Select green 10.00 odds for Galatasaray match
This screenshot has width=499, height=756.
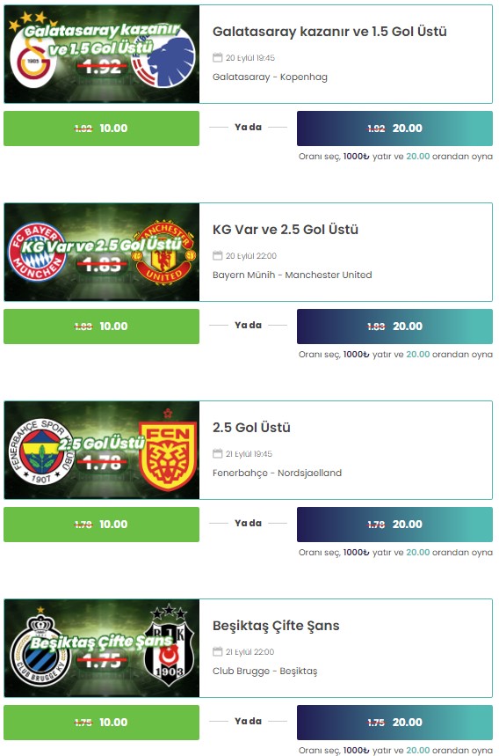coord(102,128)
